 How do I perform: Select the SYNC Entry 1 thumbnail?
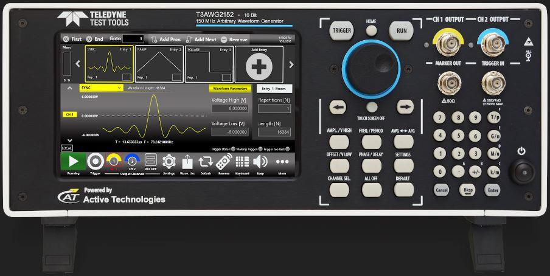pos(109,64)
